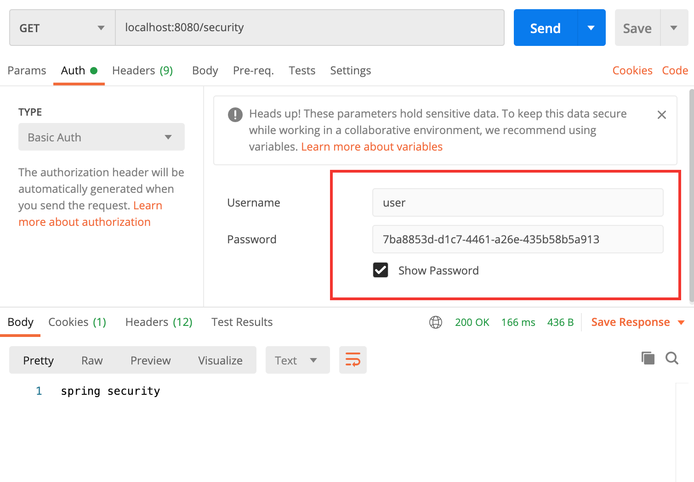Screen dimensions: 694x482
Task: Click the Username input field
Action: point(517,202)
